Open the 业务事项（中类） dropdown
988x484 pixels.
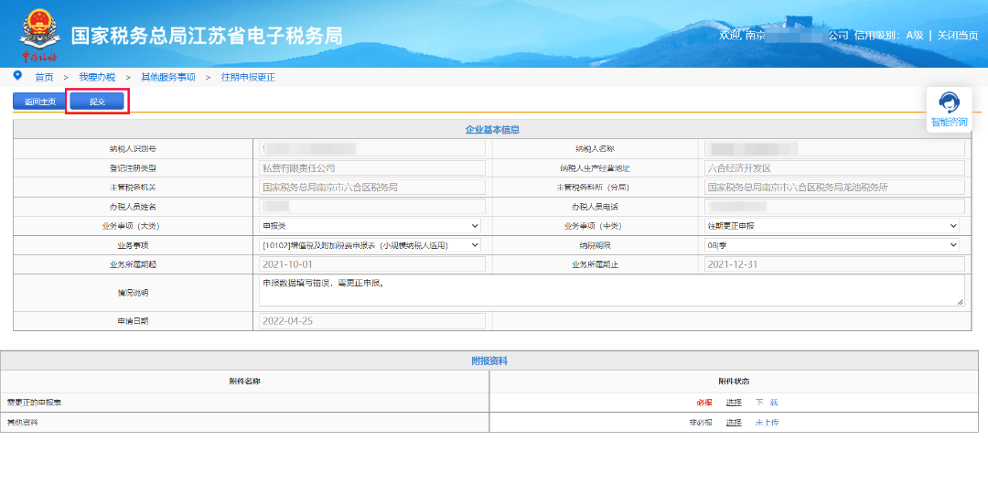(832, 226)
